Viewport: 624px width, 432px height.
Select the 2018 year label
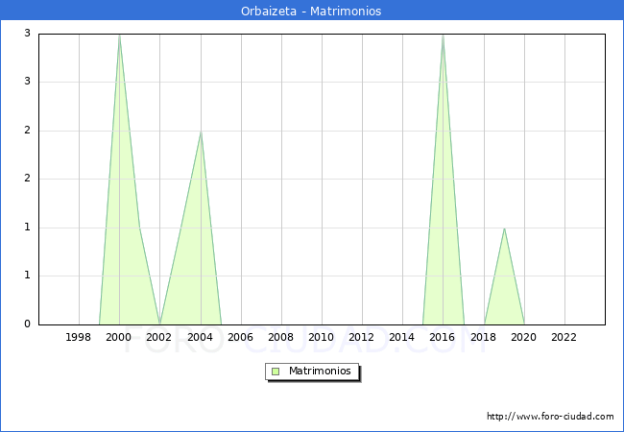point(483,338)
